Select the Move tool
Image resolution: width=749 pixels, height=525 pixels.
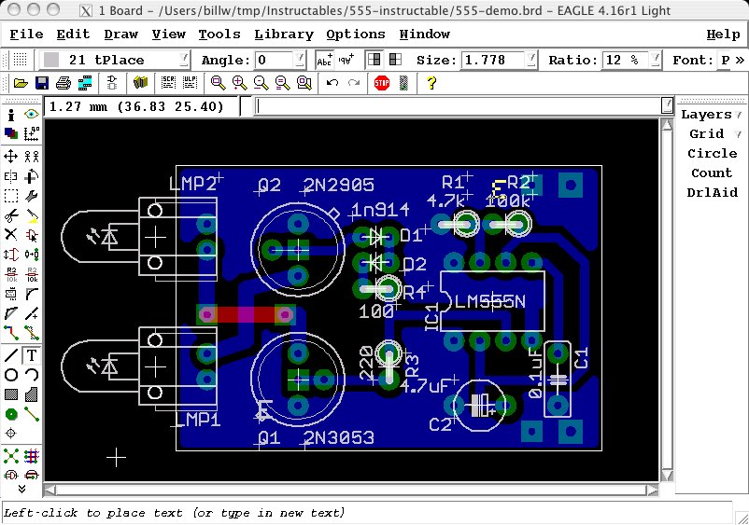[x=11, y=157]
